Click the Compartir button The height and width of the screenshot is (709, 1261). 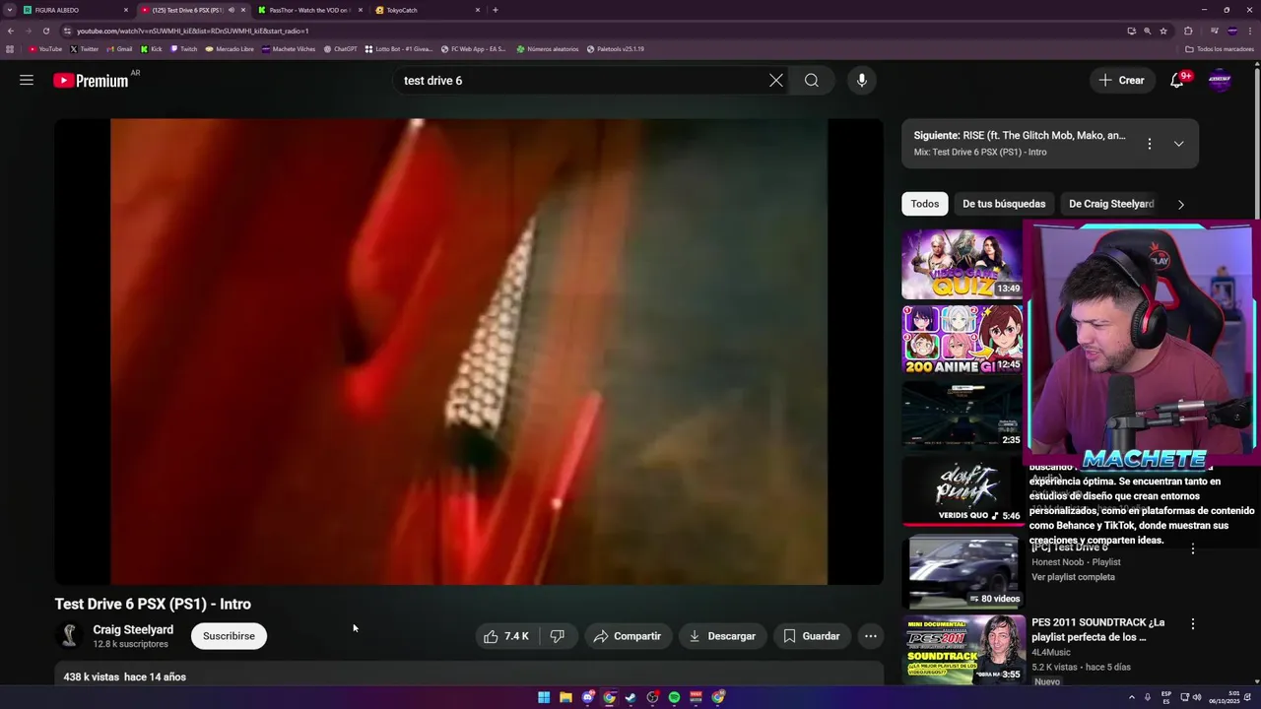click(628, 636)
